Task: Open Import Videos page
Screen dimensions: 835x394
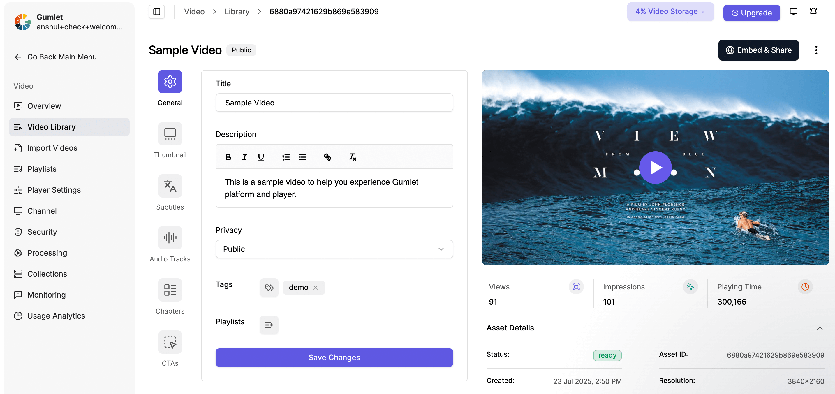Action: (x=69, y=148)
